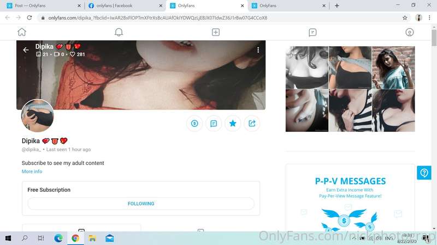Open the help question mark widget
The height and width of the screenshot is (245, 437).
click(x=424, y=173)
